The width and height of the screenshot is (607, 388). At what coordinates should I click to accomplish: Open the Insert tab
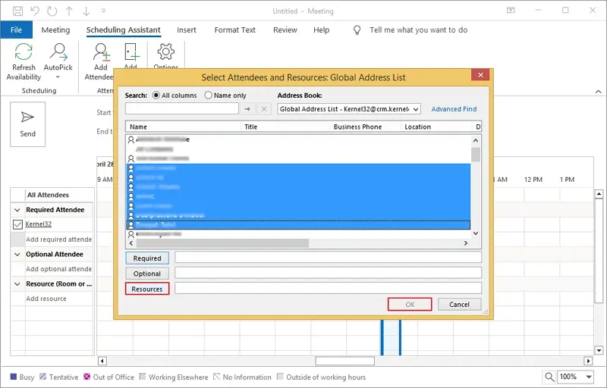(x=186, y=30)
